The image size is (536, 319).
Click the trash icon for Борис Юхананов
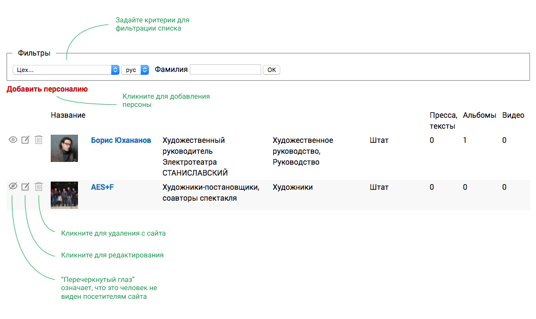pyautogui.click(x=39, y=140)
